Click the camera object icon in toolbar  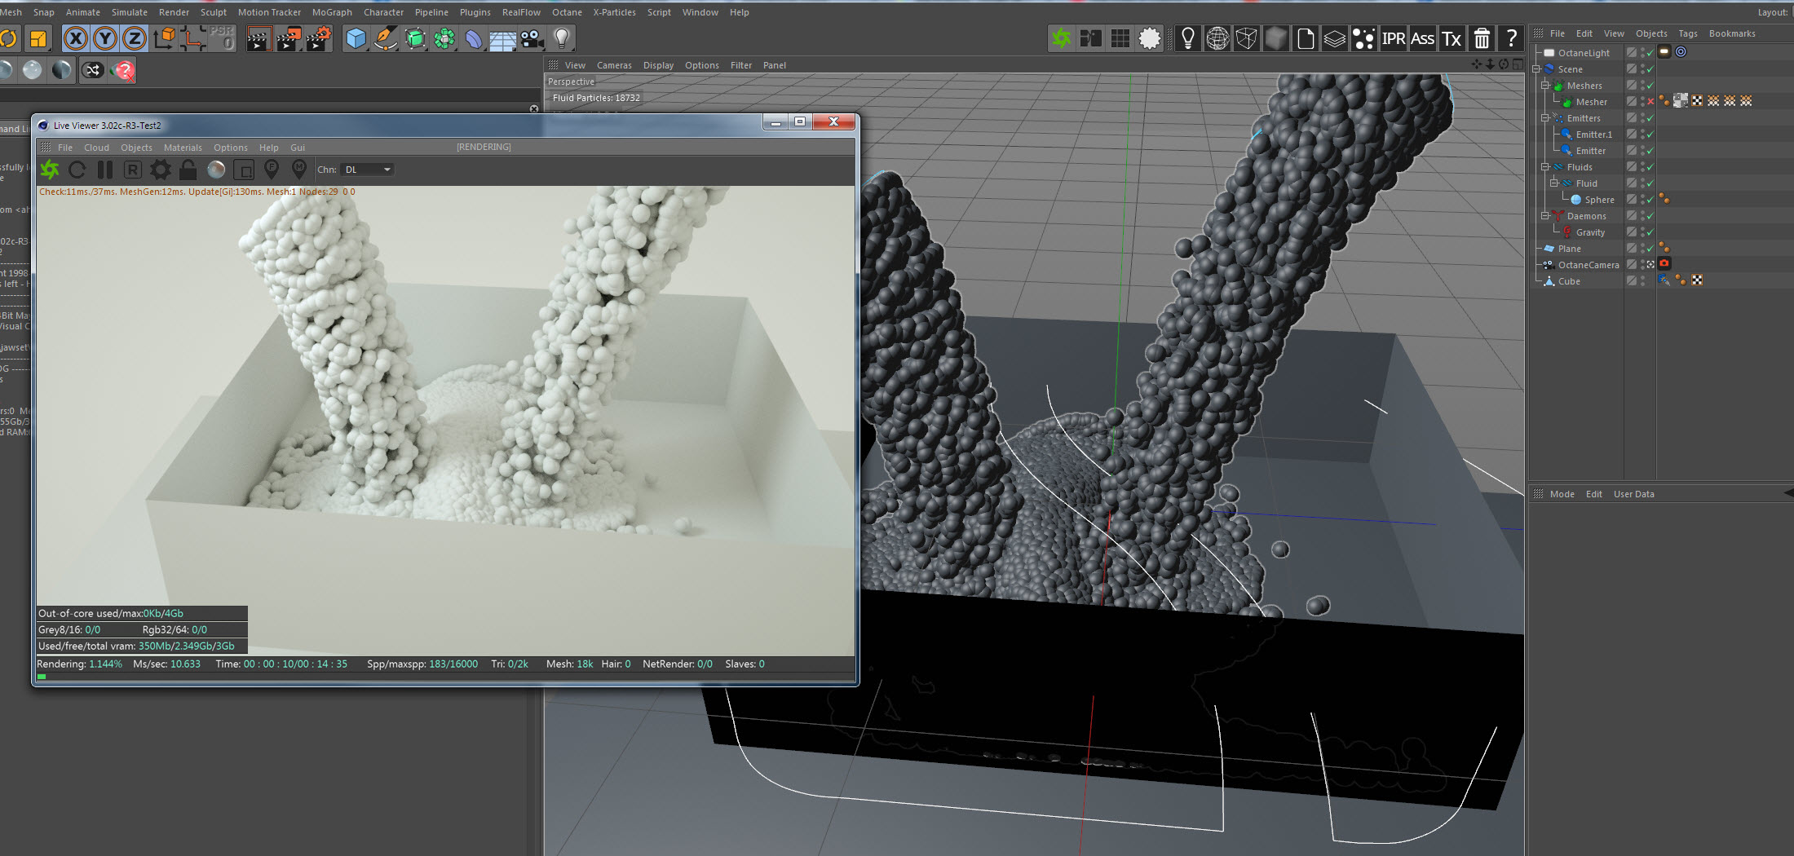pyautogui.click(x=532, y=38)
